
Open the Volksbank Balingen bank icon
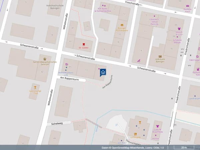pyautogui.click(x=160, y=56)
